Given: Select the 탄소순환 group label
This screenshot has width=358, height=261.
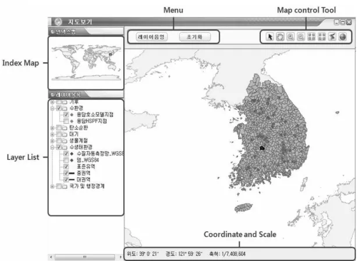Looking at the screenshot, I should point(79,128).
